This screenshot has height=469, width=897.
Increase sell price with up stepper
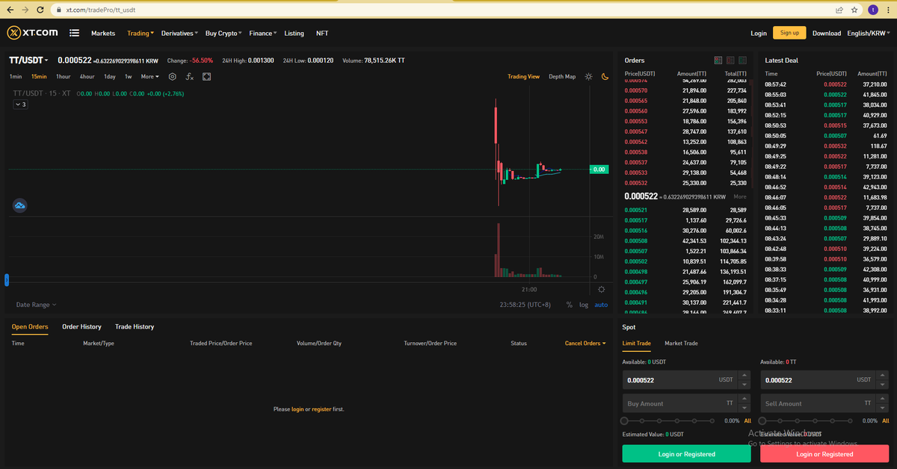click(883, 376)
